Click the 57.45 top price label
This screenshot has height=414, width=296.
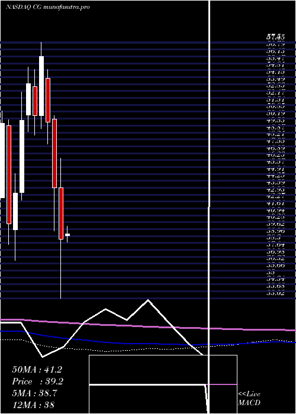coord(275,37)
